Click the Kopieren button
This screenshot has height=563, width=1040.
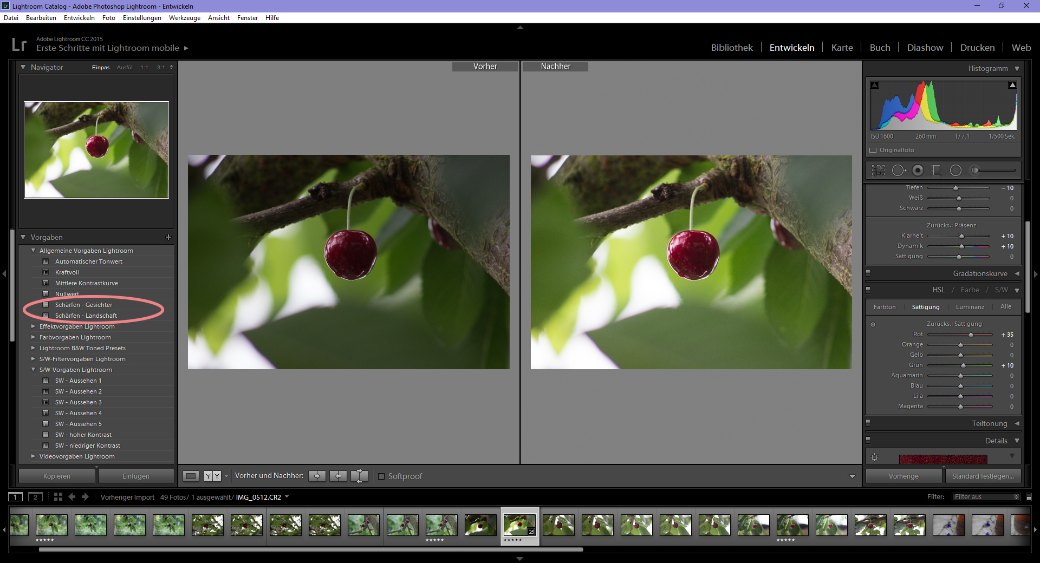tap(56, 476)
